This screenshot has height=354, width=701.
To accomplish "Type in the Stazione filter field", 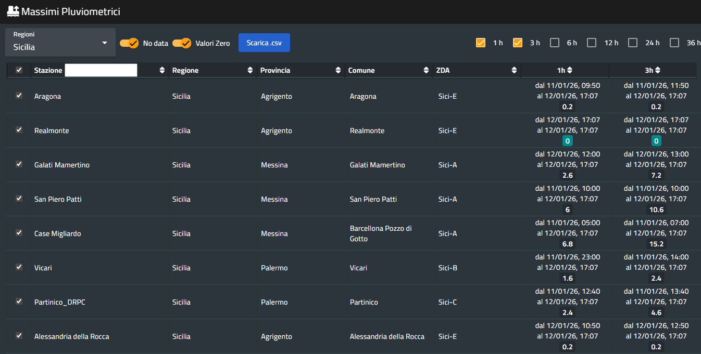I will coord(101,71).
